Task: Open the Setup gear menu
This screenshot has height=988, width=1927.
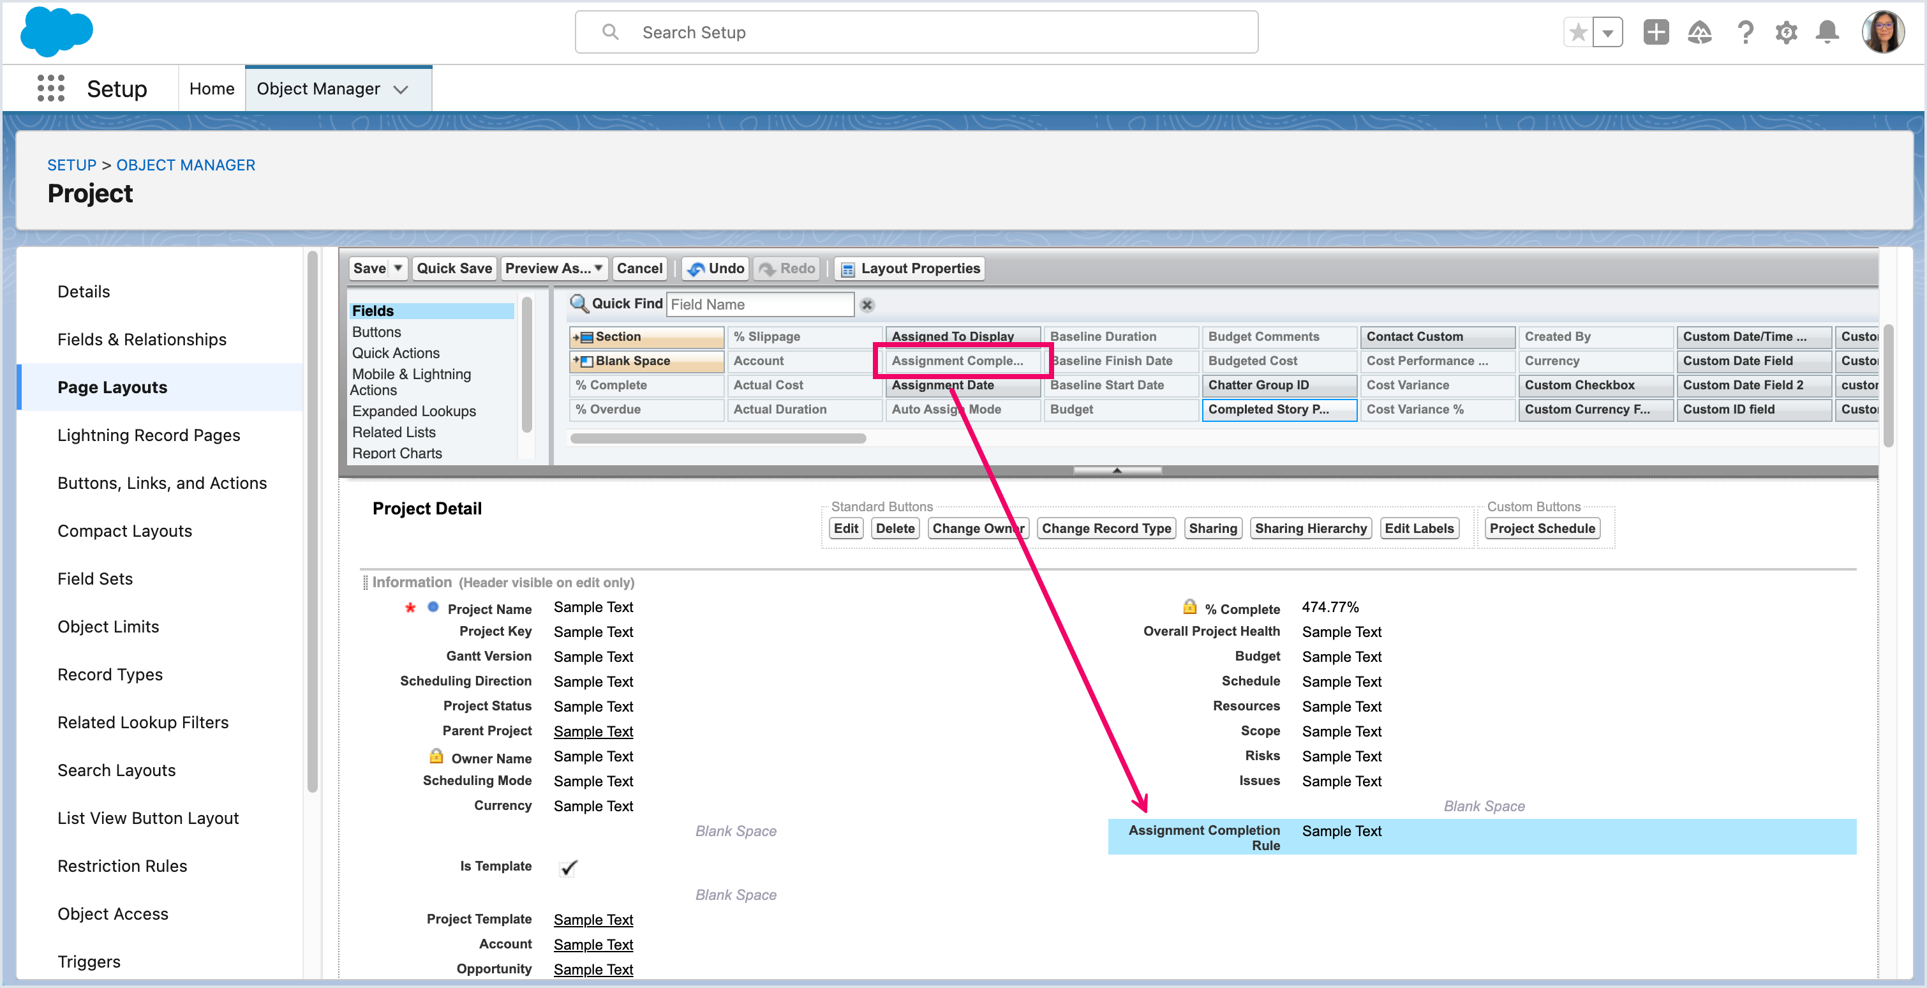Action: [x=1787, y=32]
